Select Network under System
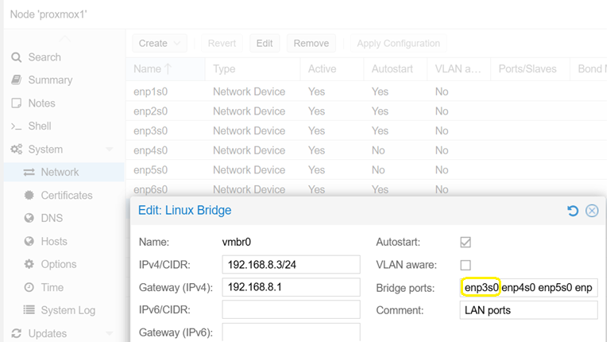The width and height of the screenshot is (614, 342). pyautogui.click(x=64, y=172)
